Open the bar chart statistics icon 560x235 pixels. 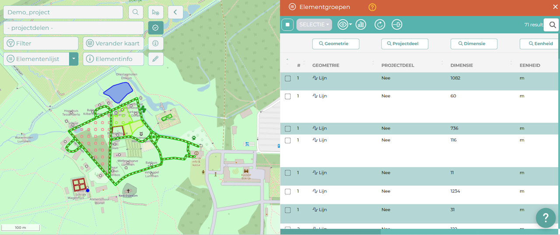[360, 25]
